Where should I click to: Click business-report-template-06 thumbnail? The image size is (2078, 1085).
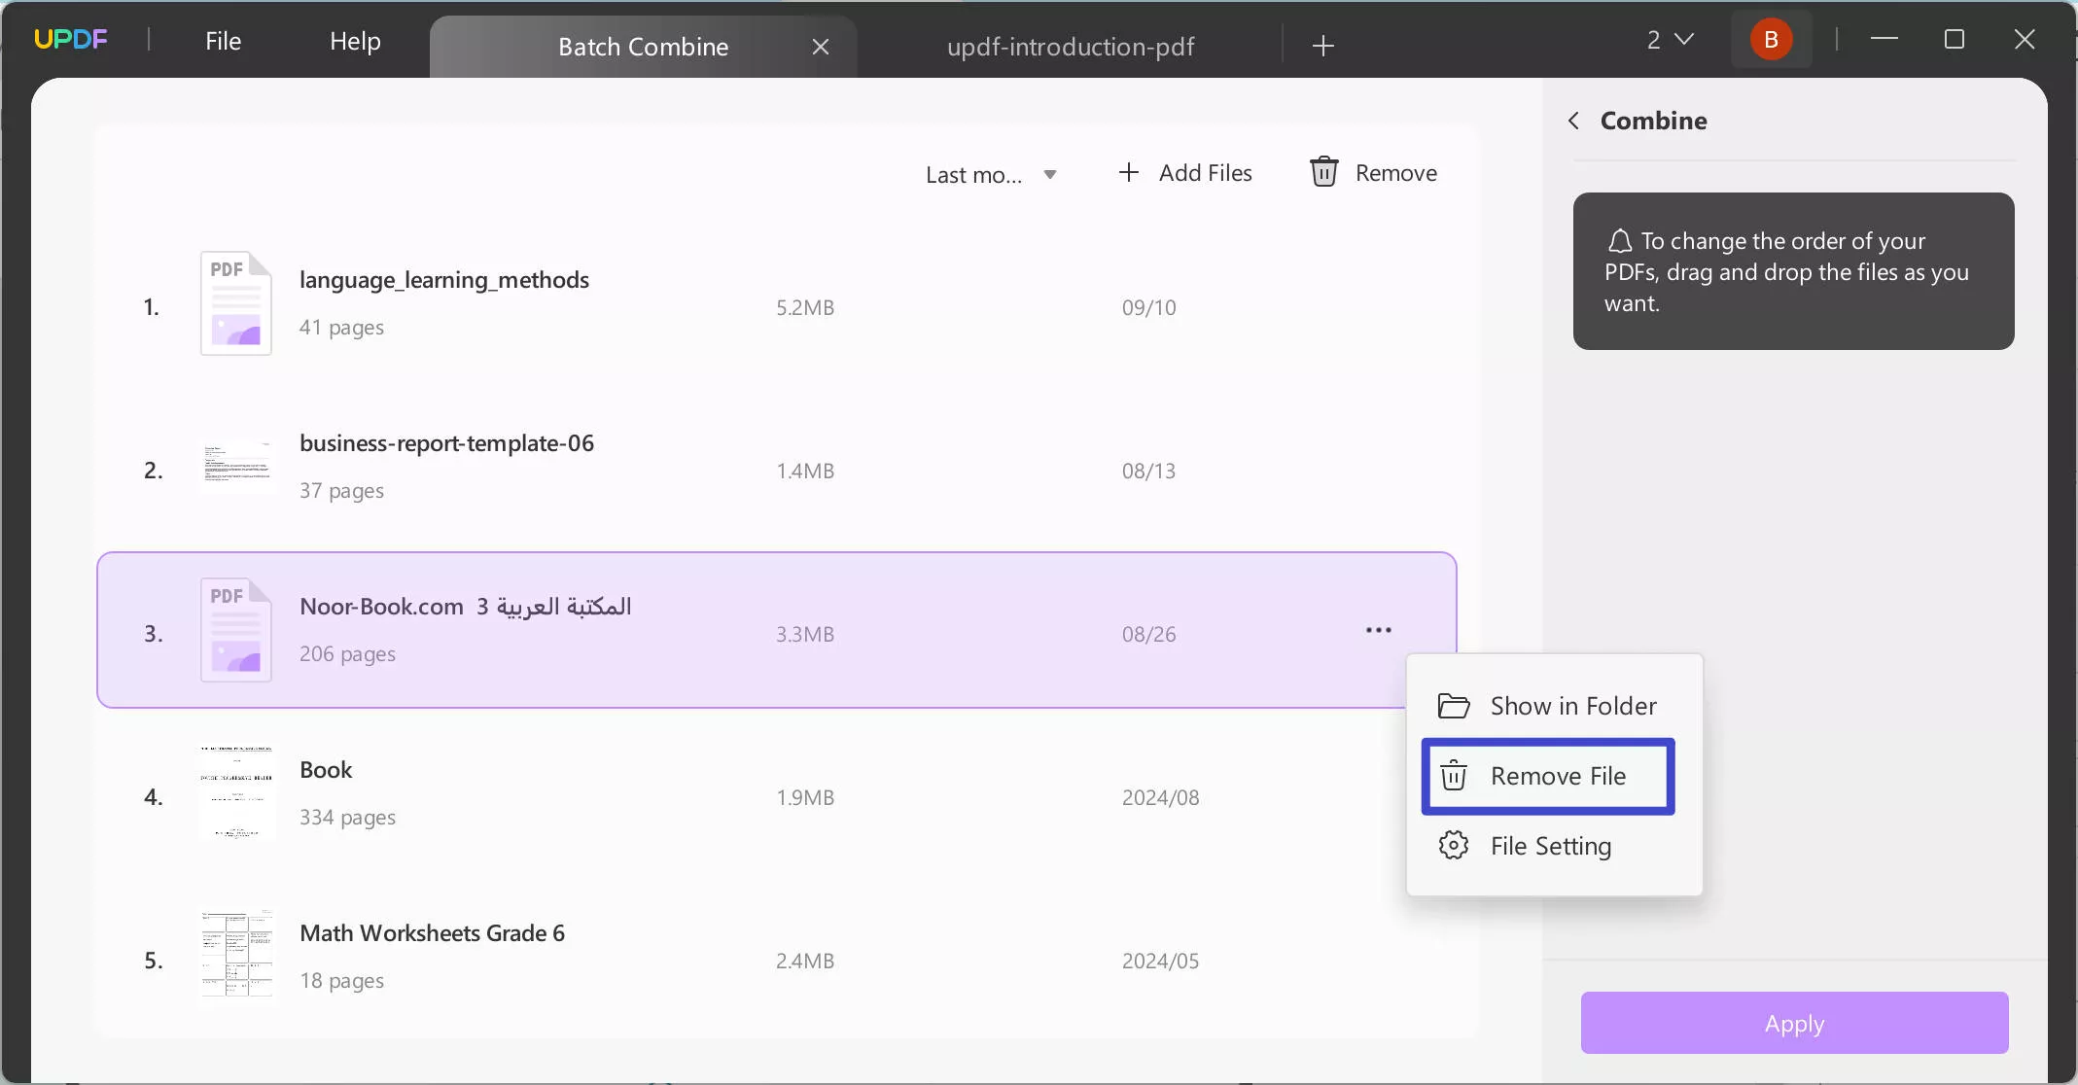point(236,465)
